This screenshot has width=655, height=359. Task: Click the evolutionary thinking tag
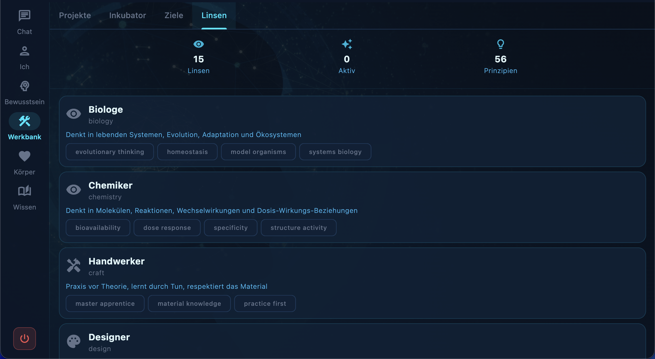click(x=110, y=152)
